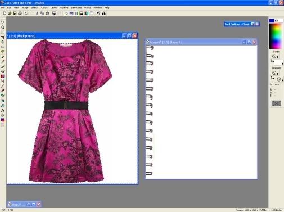
Task: Toggle the last palette window toolbar button
Action: tap(92, 13)
